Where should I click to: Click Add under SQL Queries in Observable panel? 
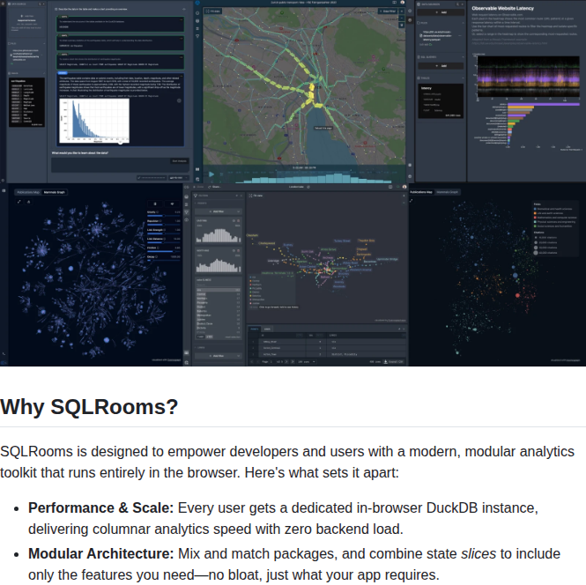click(441, 66)
